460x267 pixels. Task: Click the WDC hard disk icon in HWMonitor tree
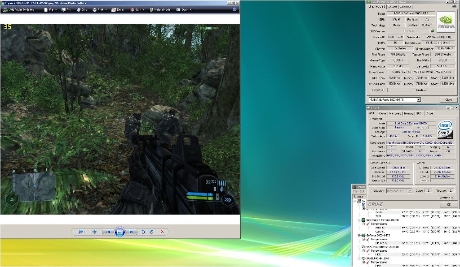coord(363,247)
